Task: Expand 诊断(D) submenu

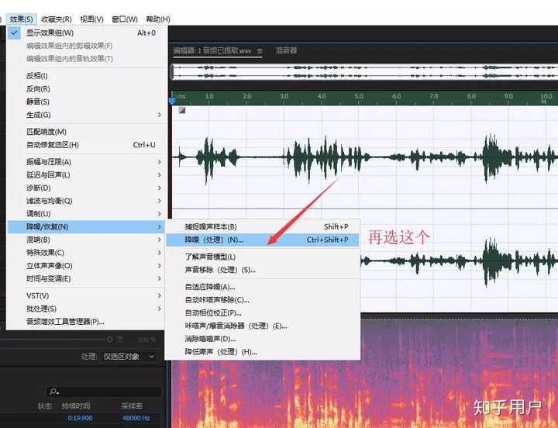Action: [87, 188]
